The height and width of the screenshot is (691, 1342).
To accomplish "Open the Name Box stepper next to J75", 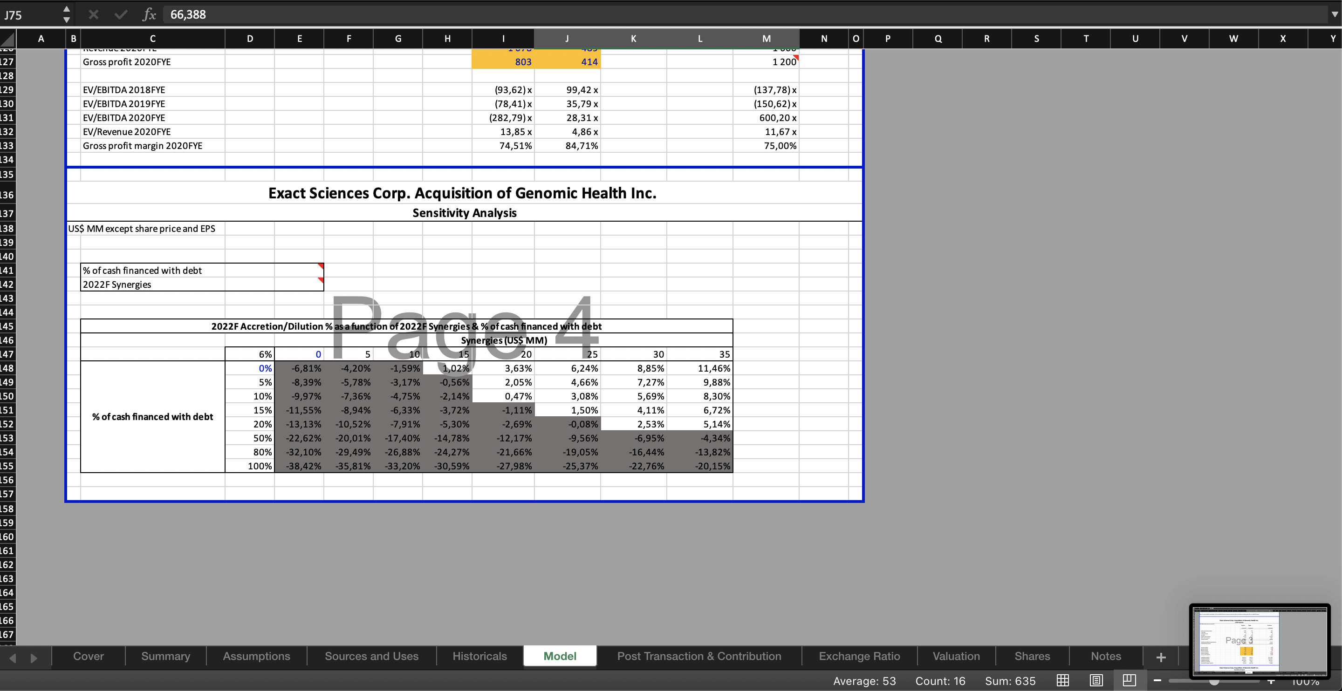I will [x=66, y=14].
